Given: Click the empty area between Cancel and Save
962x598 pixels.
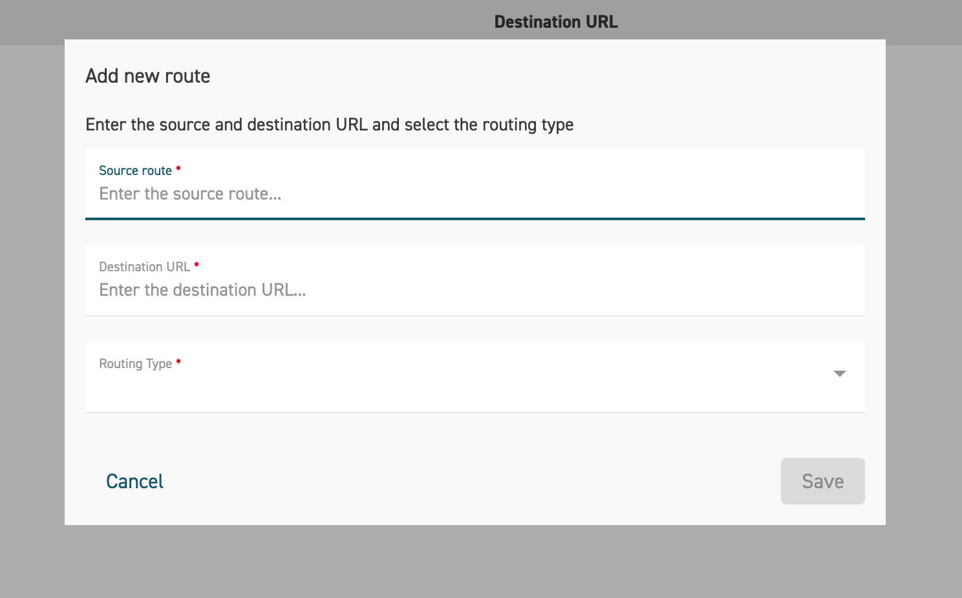Looking at the screenshot, I should click(x=472, y=481).
